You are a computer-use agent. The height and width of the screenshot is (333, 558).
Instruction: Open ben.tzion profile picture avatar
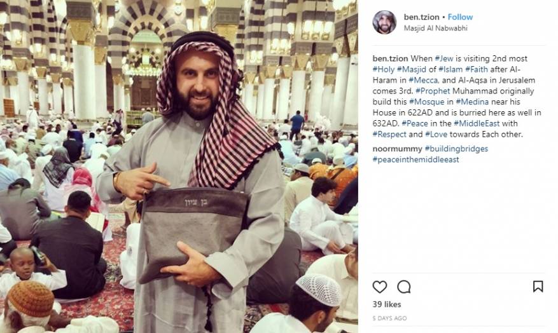[384, 22]
